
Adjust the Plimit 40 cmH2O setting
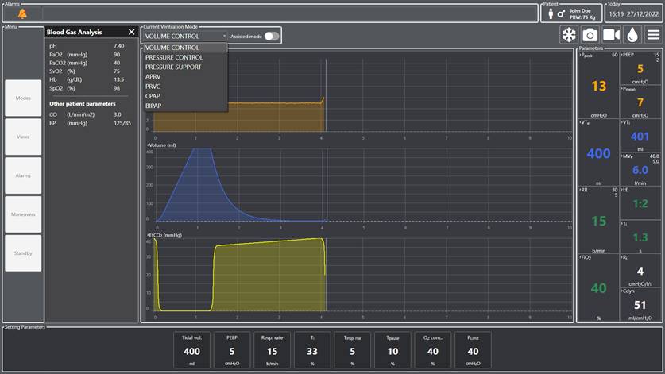pos(473,350)
